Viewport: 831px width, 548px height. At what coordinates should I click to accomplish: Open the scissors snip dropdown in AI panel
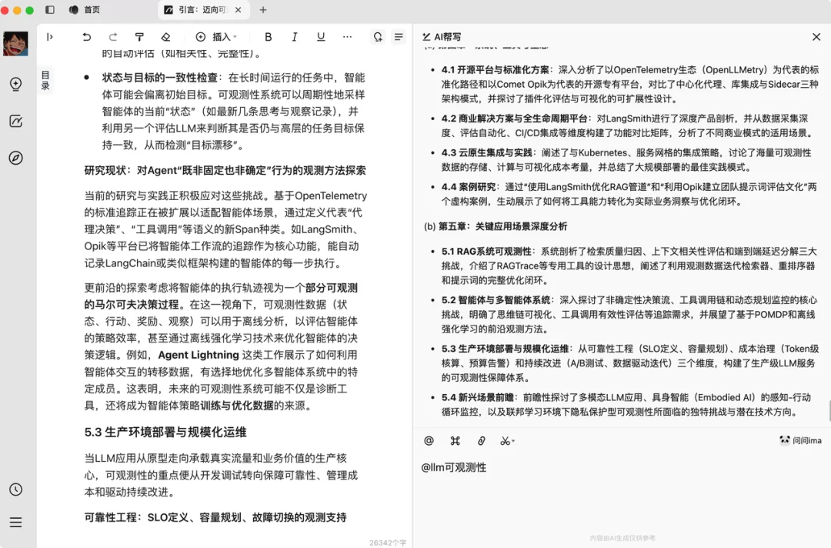(x=509, y=440)
